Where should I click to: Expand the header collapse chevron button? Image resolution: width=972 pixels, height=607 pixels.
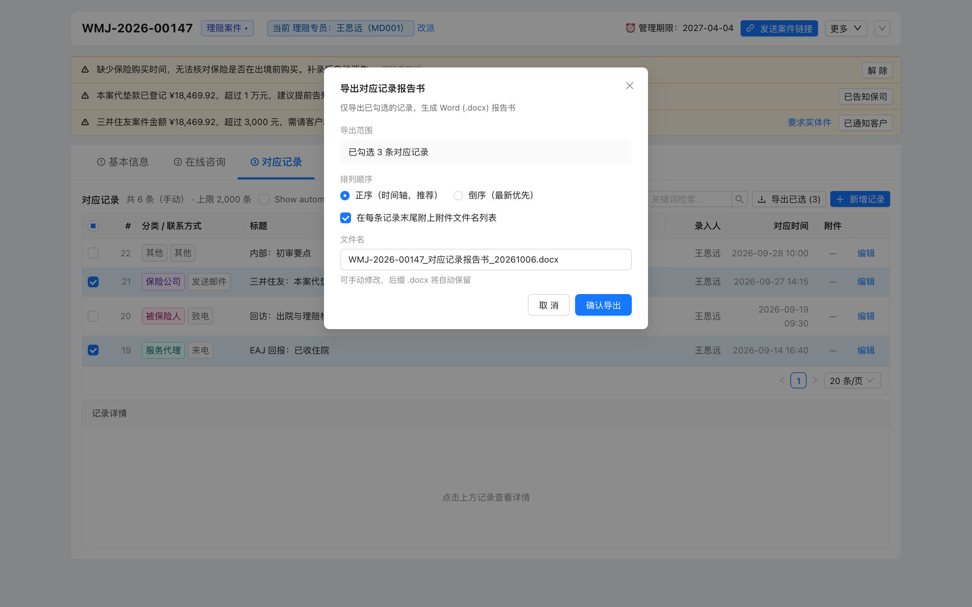[x=882, y=28]
